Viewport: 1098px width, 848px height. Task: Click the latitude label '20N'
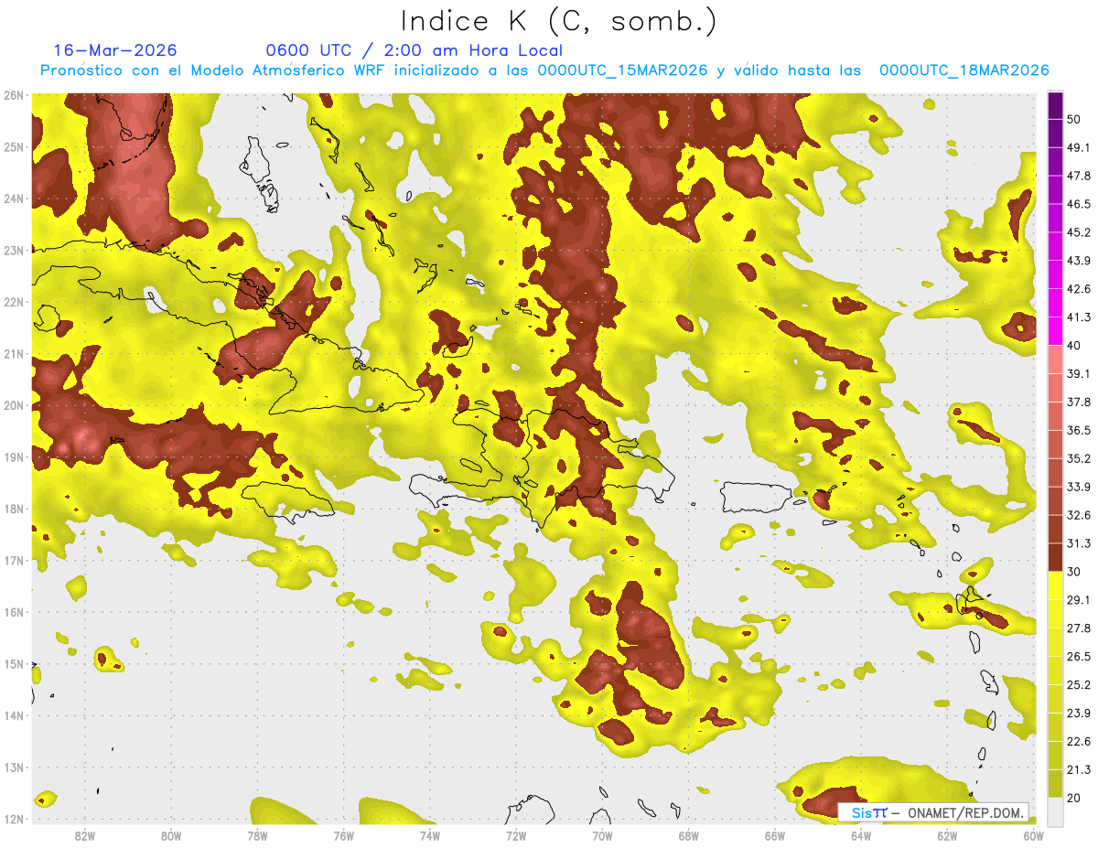14,405
